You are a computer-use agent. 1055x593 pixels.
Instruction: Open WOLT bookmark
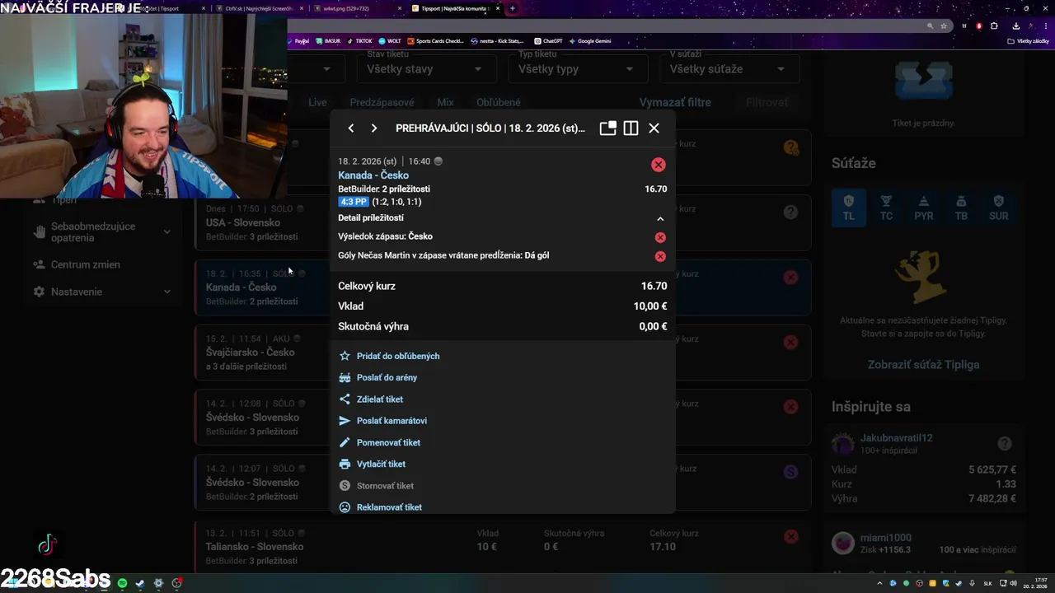pyautogui.click(x=389, y=40)
